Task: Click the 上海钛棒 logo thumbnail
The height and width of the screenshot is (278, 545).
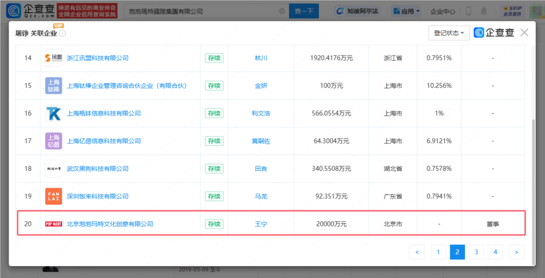Action: coord(53,86)
